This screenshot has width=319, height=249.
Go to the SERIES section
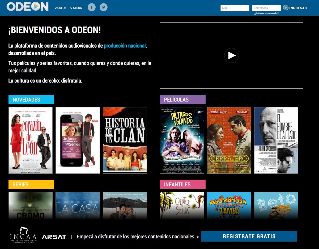pyautogui.click(x=31, y=185)
